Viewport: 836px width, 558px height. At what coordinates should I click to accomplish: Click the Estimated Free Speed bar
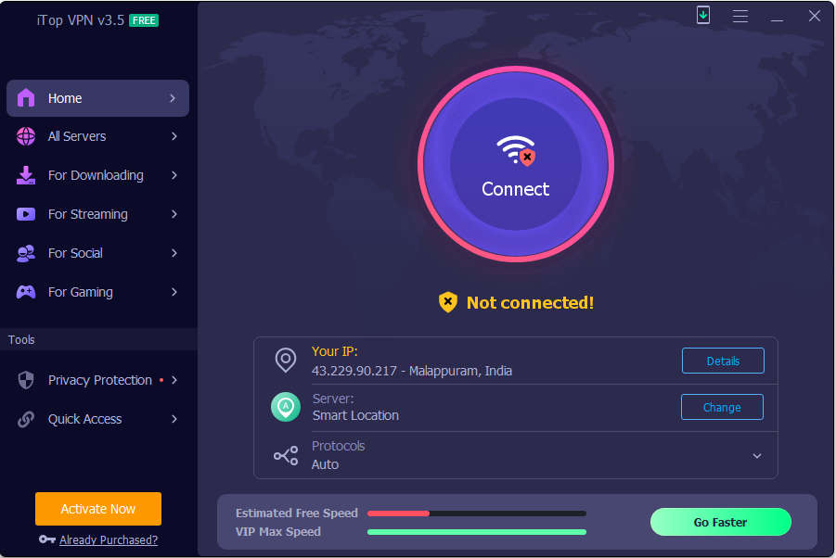click(x=477, y=514)
